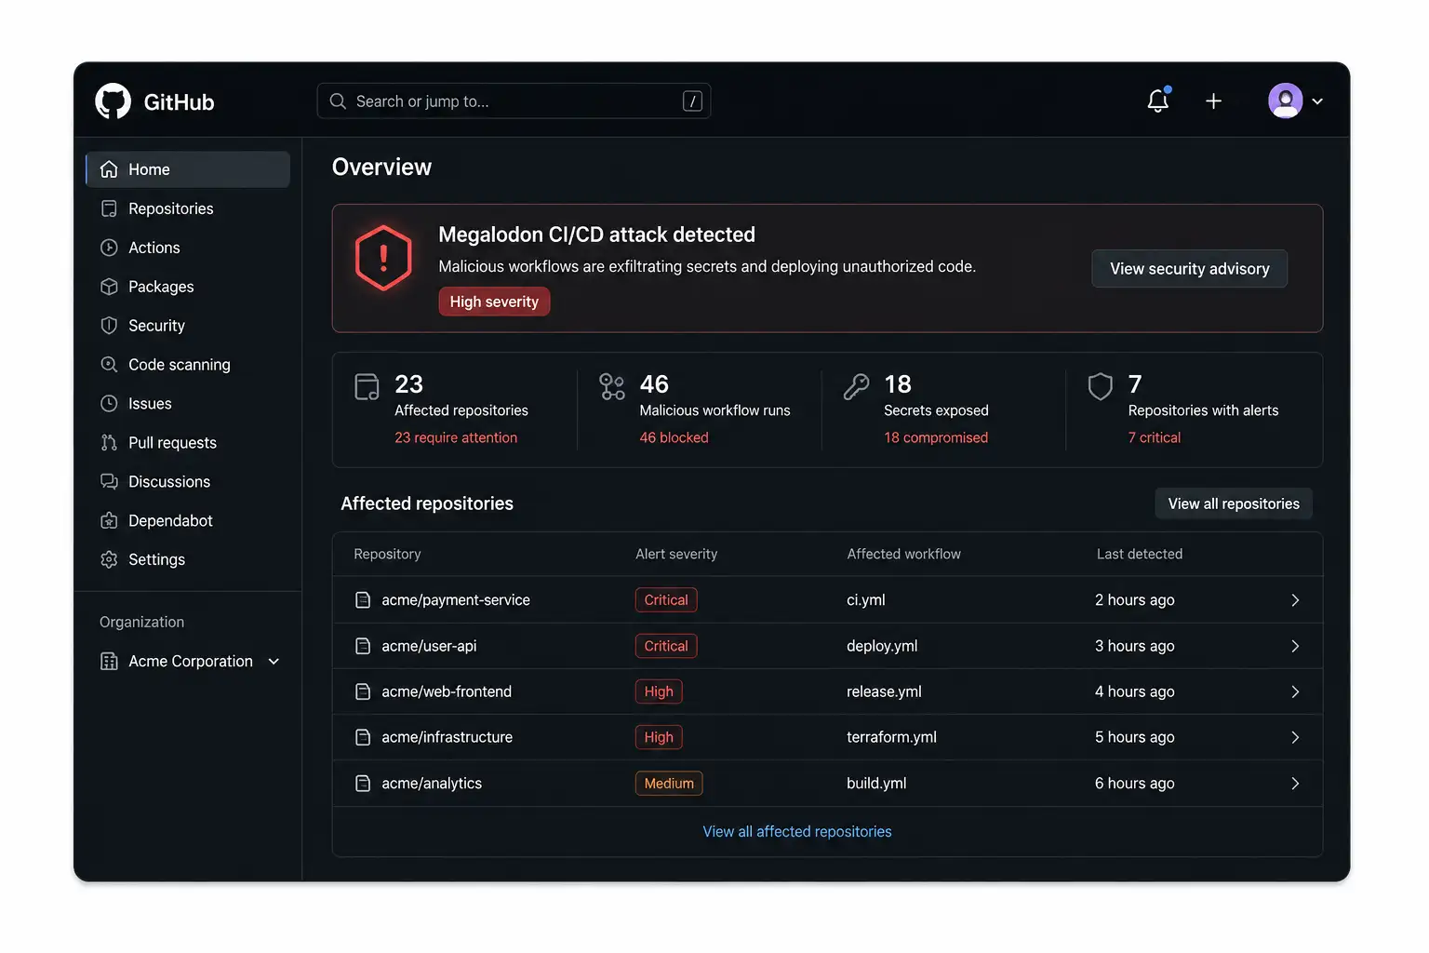Click the repo icon for acme/analytics

363,784
